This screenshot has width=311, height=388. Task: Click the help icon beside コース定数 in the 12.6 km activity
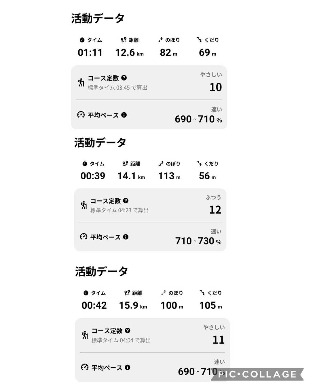pyautogui.click(x=124, y=78)
